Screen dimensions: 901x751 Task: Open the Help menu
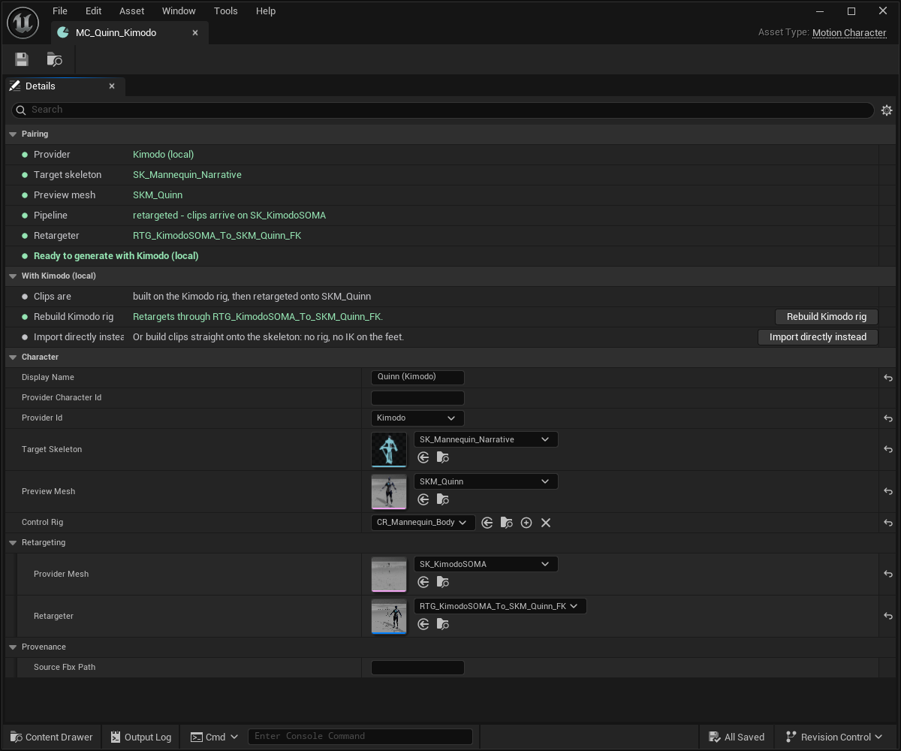[x=266, y=11]
